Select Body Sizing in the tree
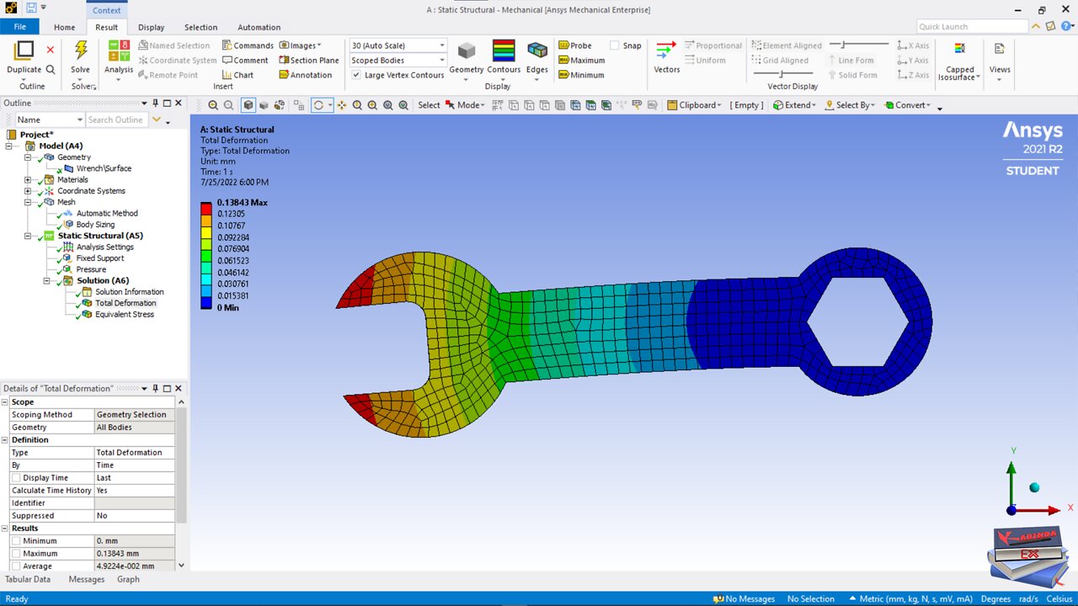This screenshot has height=606, width=1078. point(95,225)
